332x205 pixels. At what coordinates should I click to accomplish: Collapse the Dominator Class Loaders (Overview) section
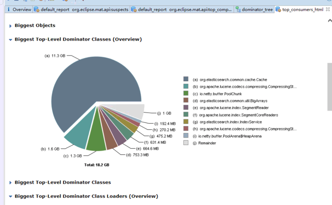10,196
